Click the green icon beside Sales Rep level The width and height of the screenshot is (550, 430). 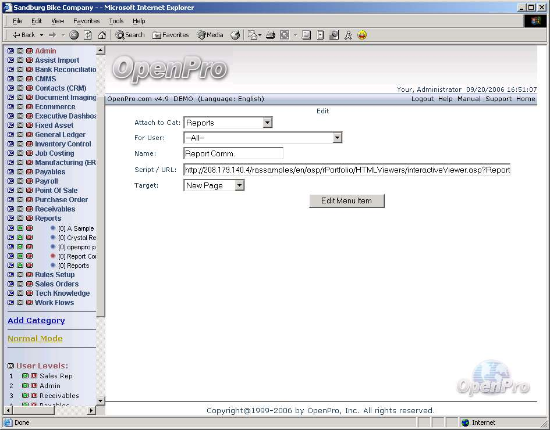coord(26,376)
